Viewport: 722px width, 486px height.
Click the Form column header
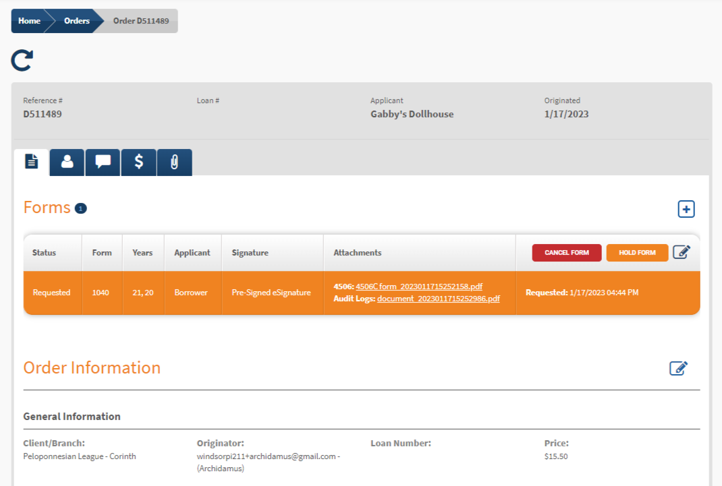pyautogui.click(x=102, y=252)
